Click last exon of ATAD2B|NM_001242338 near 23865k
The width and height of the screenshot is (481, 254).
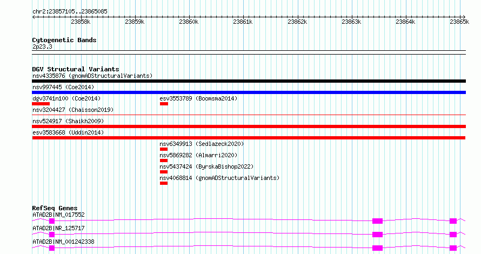(x=453, y=248)
